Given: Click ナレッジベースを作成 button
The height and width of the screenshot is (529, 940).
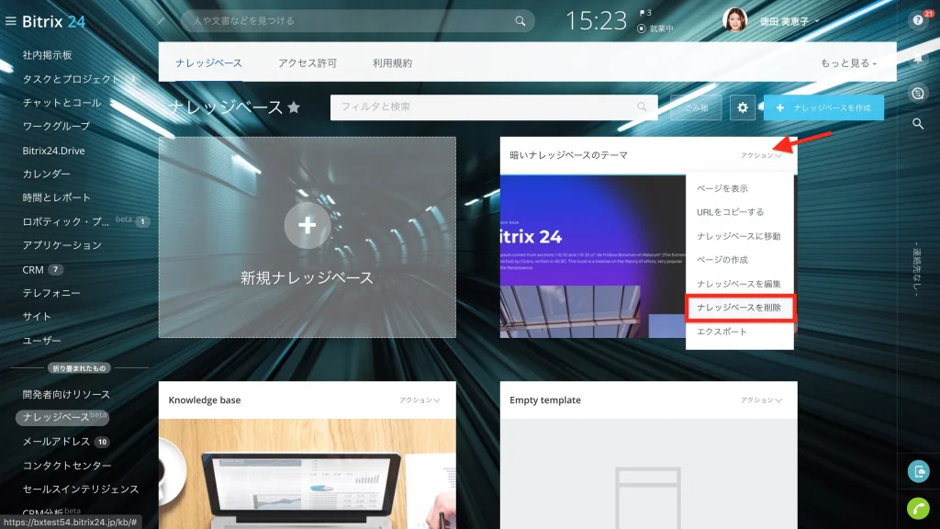Looking at the screenshot, I should click(x=823, y=107).
